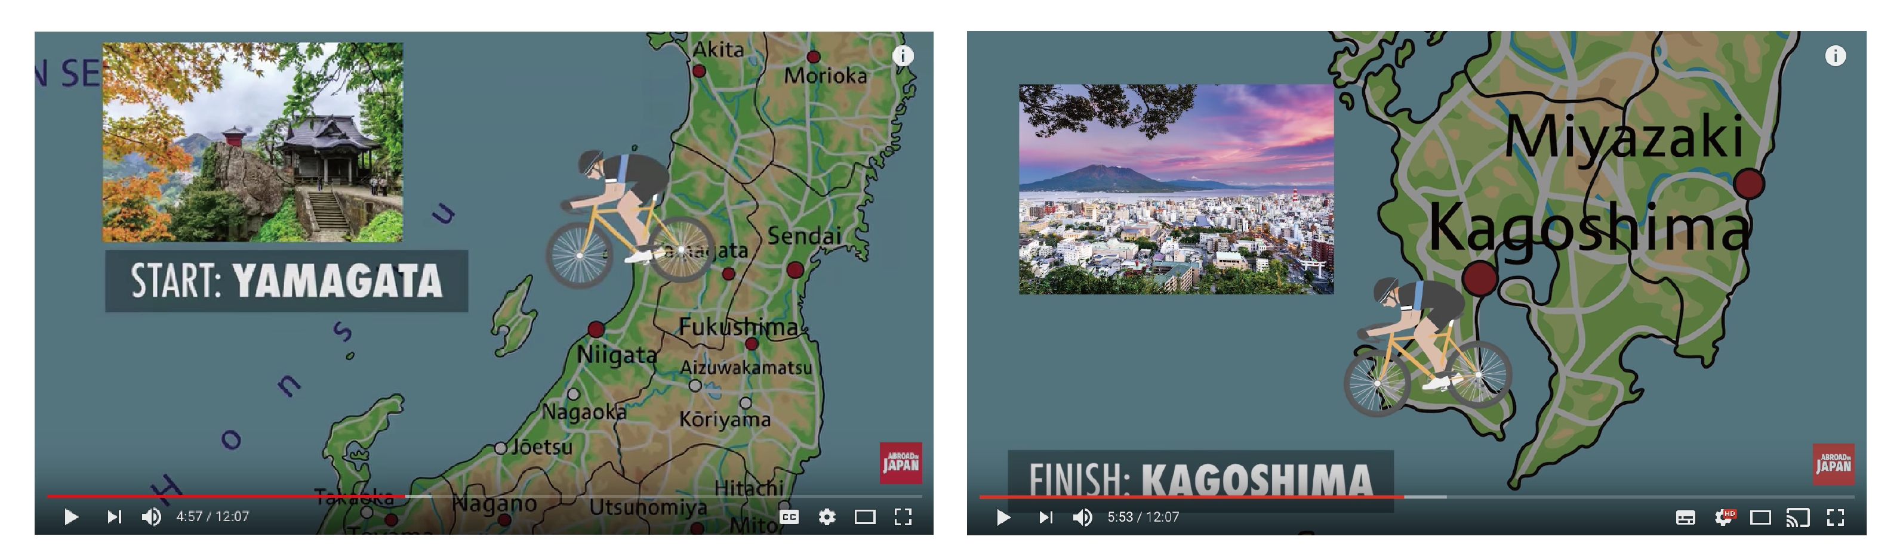Mute volume in the Yamagata player
1903x558 pixels.
152,517
